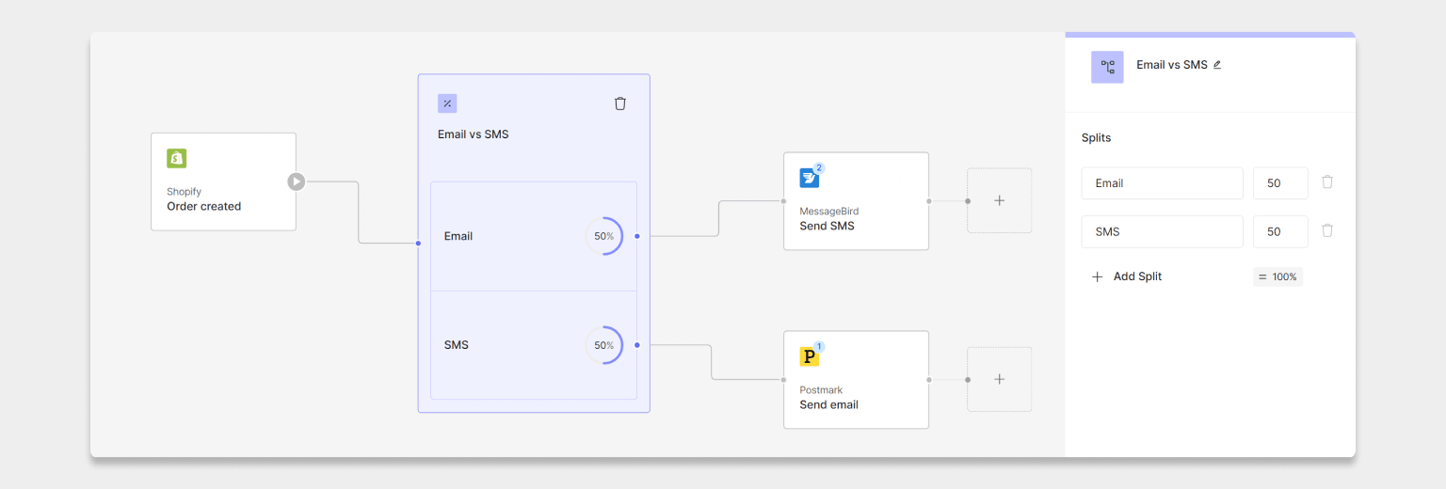This screenshot has width=1446, height=489.
Task: Click the MessageBird logo icon
Action: tap(809, 179)
